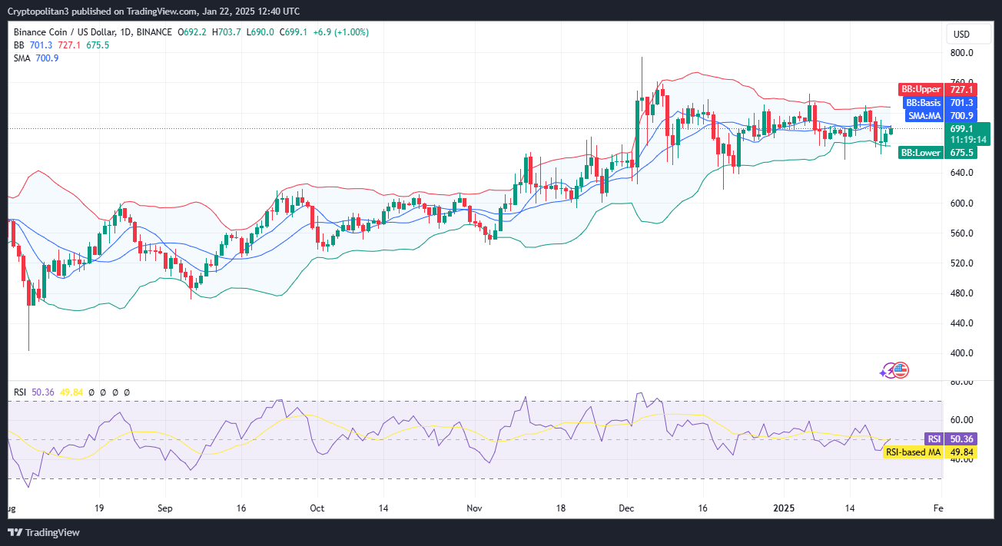Screen dimensions: 1002x546
Task: Click the purple lightning event icon
Action: [x=888, y=370]
